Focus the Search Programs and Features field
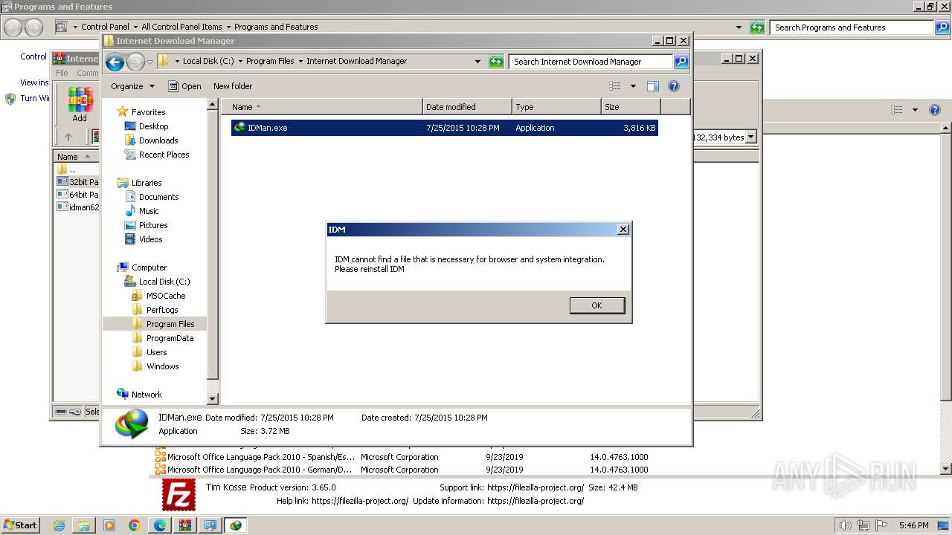 [x=852, y=27]
